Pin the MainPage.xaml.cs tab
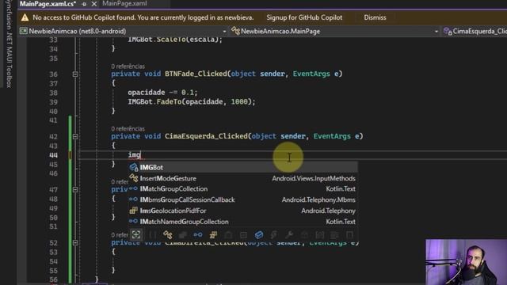 [84, 4]
